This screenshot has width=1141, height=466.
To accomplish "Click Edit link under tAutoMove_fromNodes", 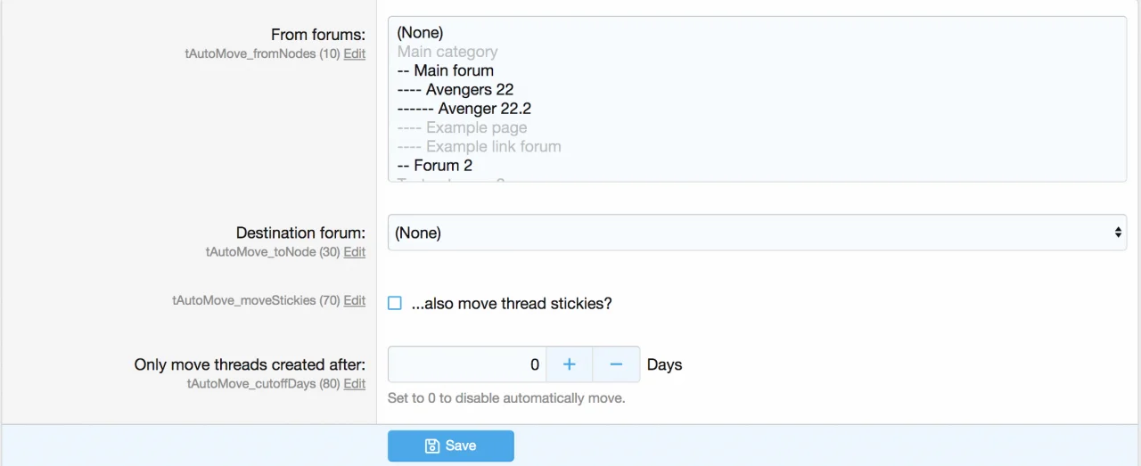I will [x=355, y=53].
